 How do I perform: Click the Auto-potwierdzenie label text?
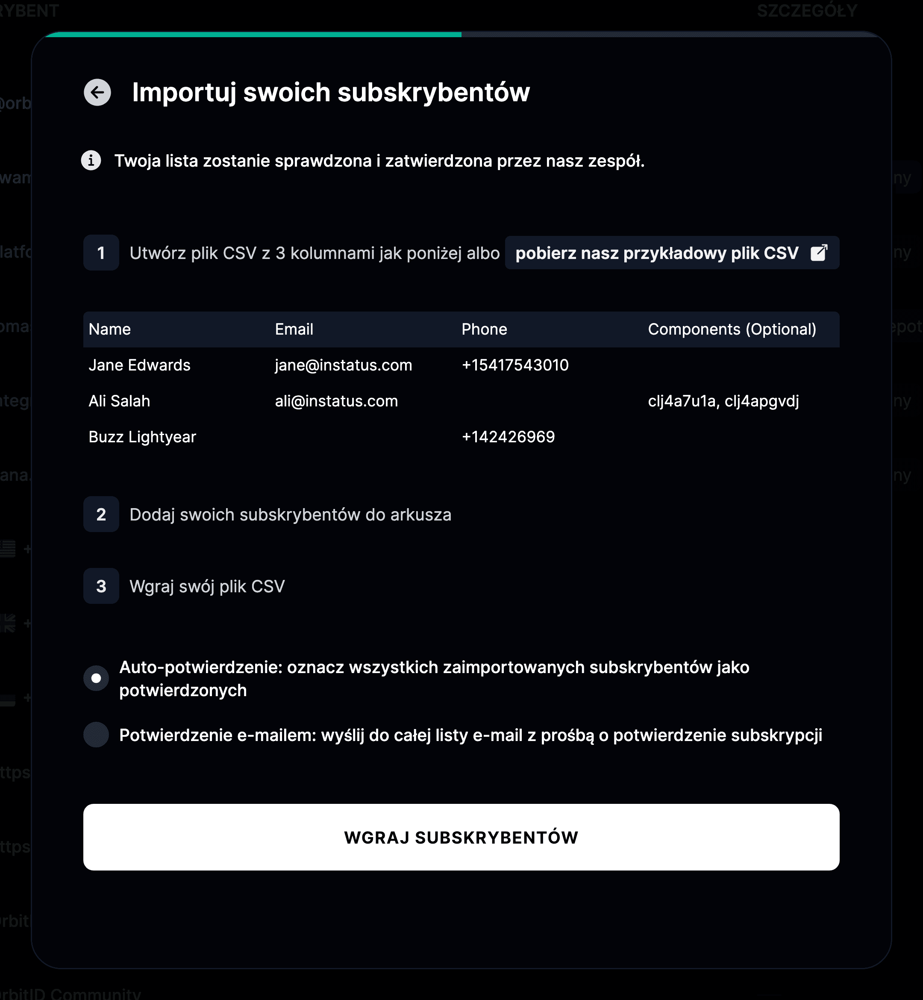point(434,678)
